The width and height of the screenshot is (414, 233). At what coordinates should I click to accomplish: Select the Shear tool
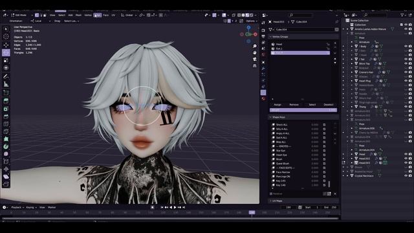(x=6, y=177)
